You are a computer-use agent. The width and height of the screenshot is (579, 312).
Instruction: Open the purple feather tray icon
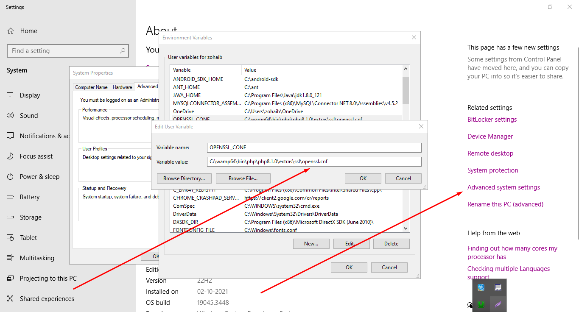tap(498, 304)
